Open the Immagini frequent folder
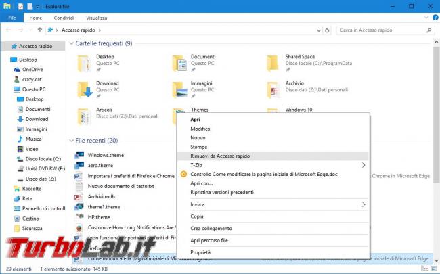Viewport: 440px width, 274px height. pyautogui.click(x=194, y=90)
